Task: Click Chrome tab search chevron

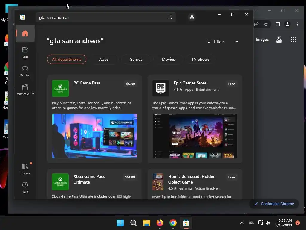Action: coord(255,10)
